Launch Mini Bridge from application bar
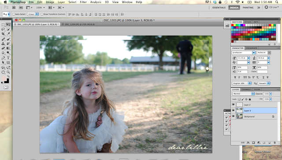282x160 pixels. click(21, 7)
